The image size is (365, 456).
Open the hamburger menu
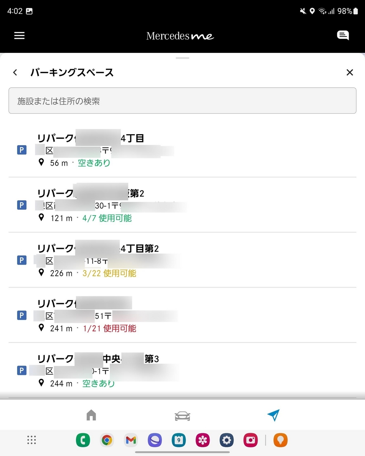click(x=19, y=35)
